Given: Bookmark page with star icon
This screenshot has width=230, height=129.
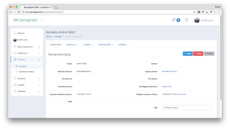Looking at the screenshot, I should coord(194,12).
